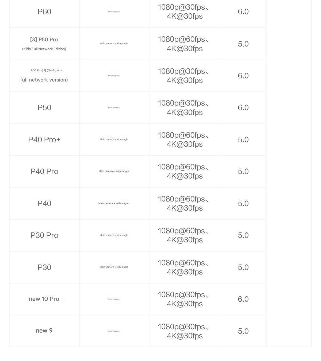Click the P30 model name cell
321x361 pixels.
coord(44,267)
